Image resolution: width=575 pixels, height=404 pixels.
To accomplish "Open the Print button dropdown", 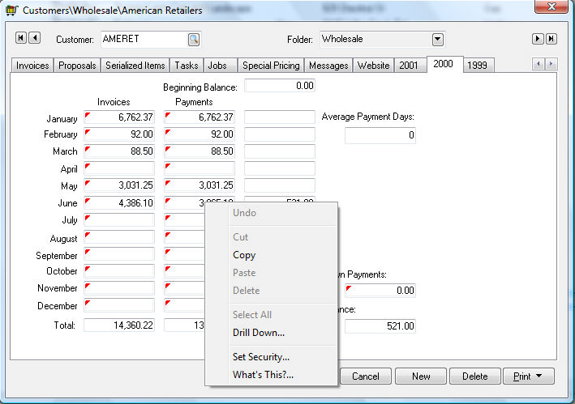I will [528, 376].
